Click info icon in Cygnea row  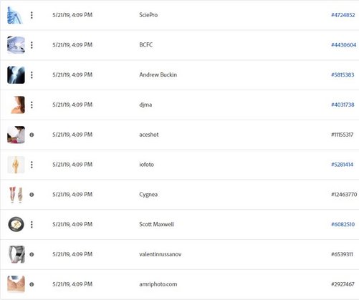point(32,195)
